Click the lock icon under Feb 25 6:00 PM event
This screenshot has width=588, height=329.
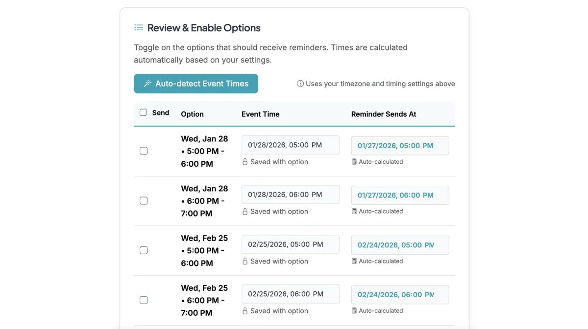245,311
